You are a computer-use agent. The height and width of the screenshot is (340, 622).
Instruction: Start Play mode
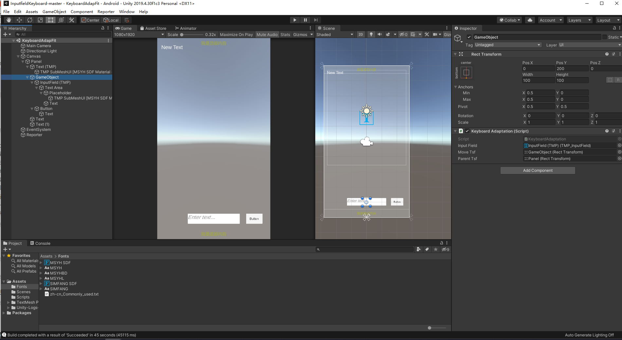295,20
